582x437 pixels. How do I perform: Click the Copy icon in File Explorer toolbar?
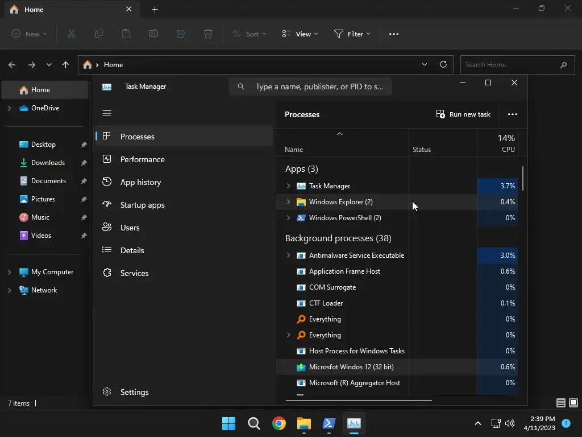tap(99, 34)
